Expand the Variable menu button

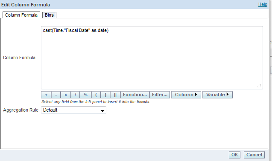click(217, 95)
